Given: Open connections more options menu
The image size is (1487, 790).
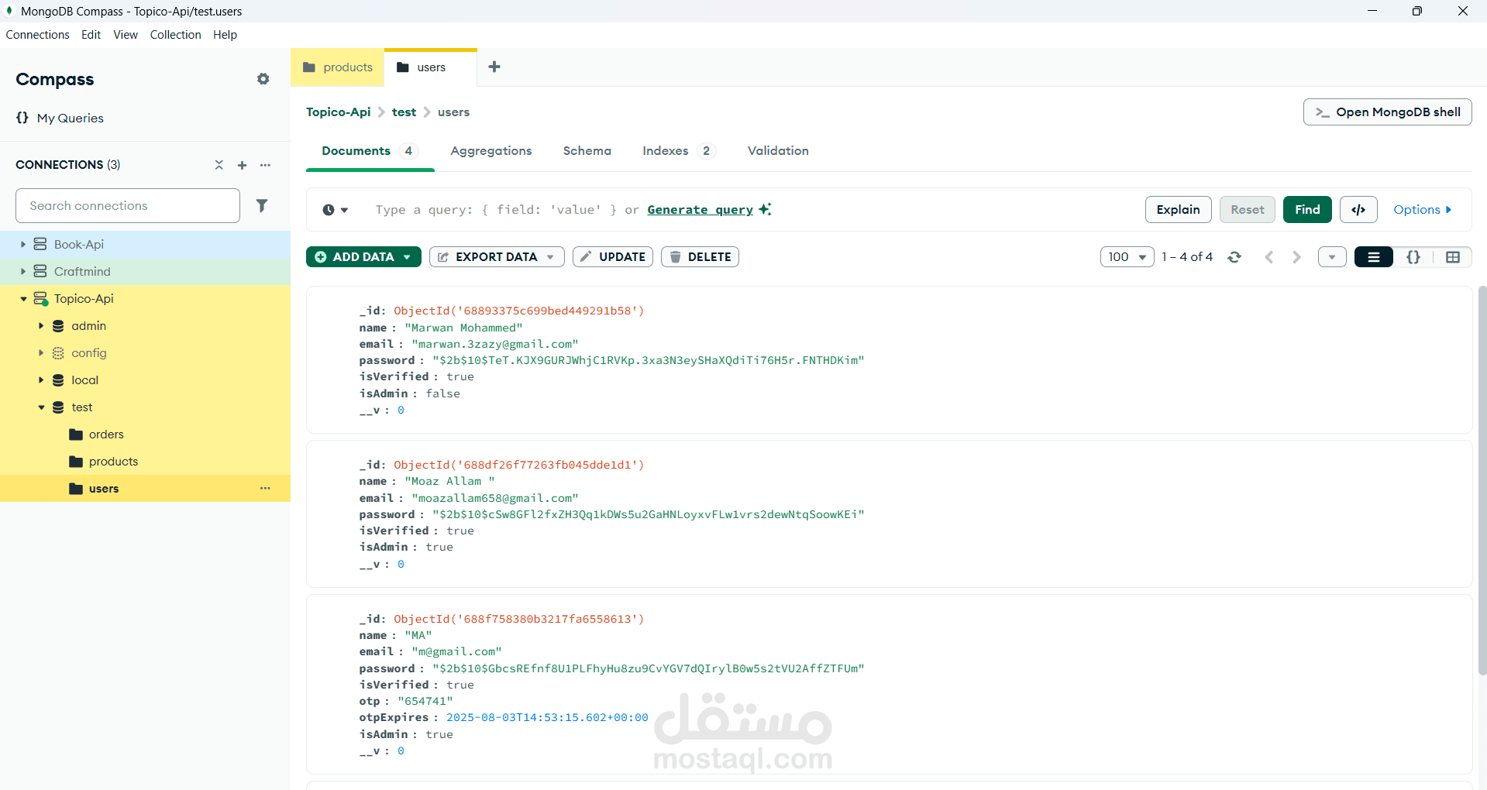Looking at the screenshot, I should pyautogui.click(x=265, y=165).
